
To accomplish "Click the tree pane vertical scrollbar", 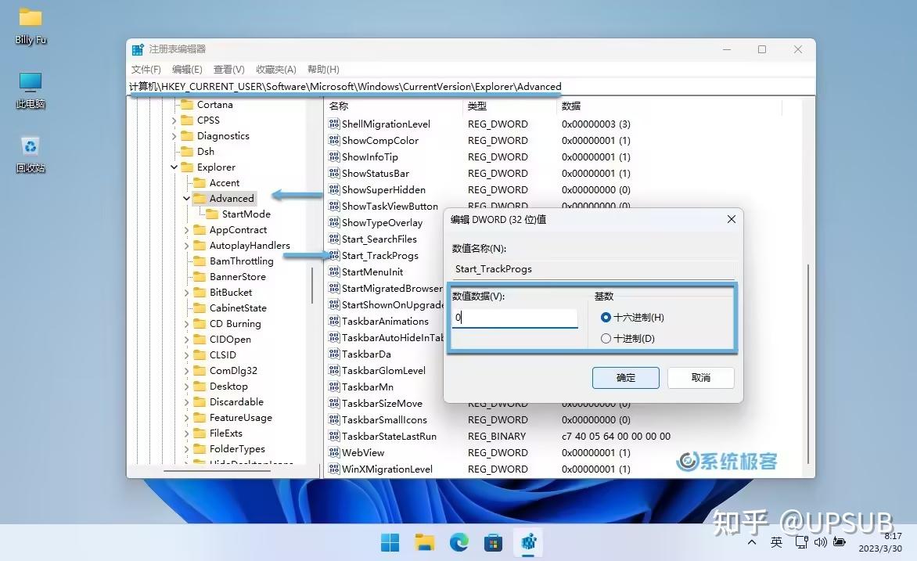I will point(313,286).
